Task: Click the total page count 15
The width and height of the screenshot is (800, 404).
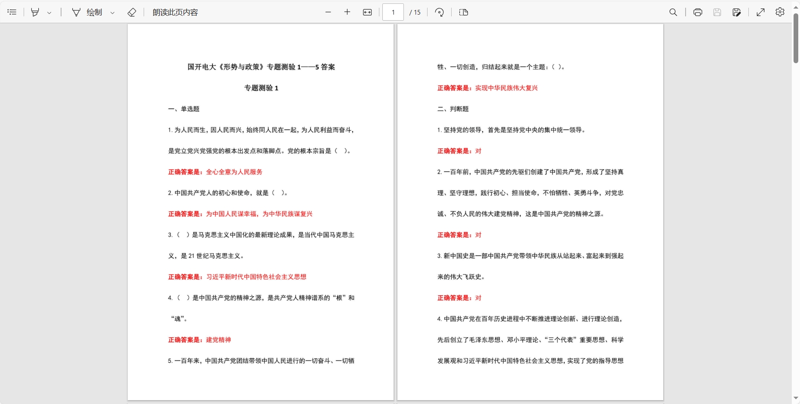Action: click(417, 12)
